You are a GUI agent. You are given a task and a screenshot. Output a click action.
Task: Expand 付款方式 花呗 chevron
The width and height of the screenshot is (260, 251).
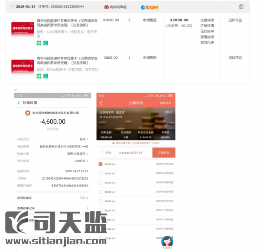pos(87,139)
